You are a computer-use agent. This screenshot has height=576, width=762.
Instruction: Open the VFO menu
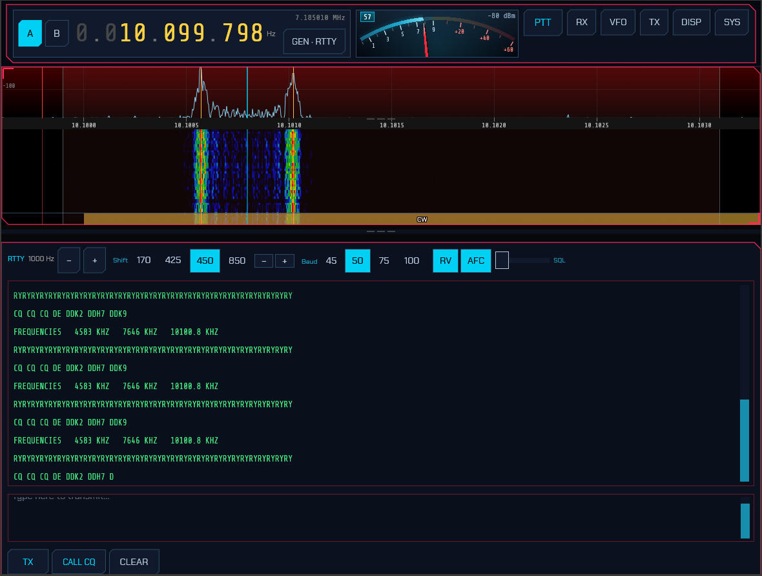coord(617,23)
